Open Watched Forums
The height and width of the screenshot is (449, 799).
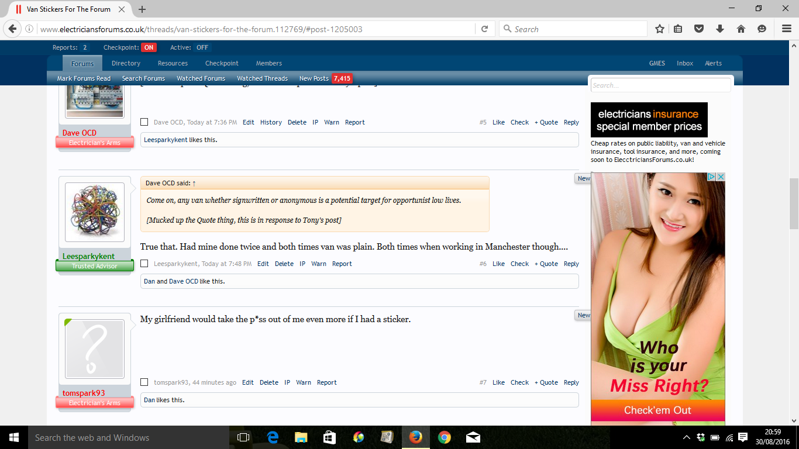[201, 78]
